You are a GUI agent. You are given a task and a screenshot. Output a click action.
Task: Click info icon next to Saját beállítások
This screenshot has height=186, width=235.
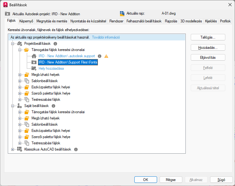click(53, 106)
